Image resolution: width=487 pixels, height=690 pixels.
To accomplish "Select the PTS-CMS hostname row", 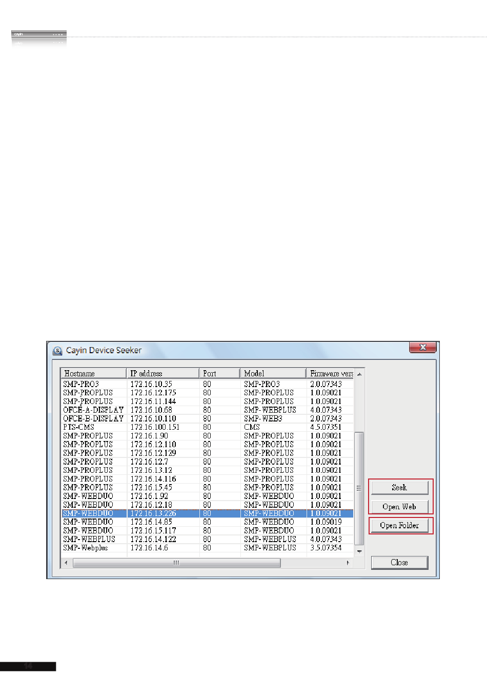I will pyautogui.click(x=207, y=427).
